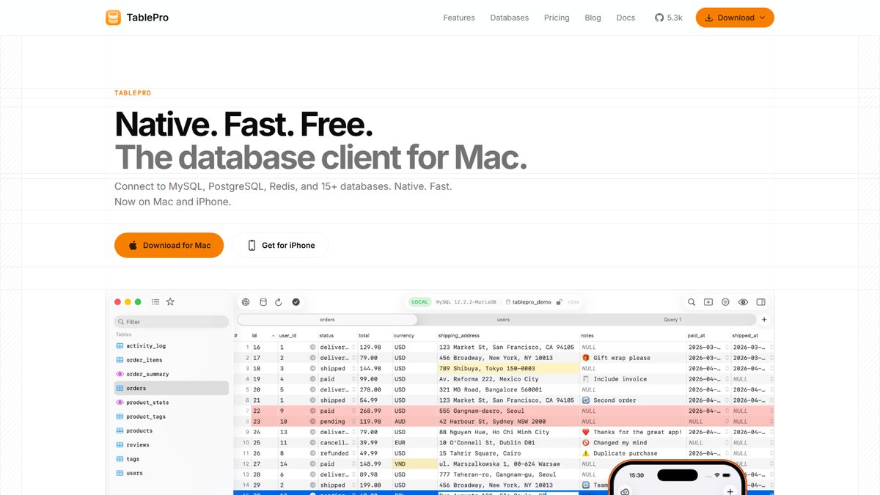Screen dimensions: 880x495
Task: Open Blog in the navigation bar
Action: [x=593, y=18]
